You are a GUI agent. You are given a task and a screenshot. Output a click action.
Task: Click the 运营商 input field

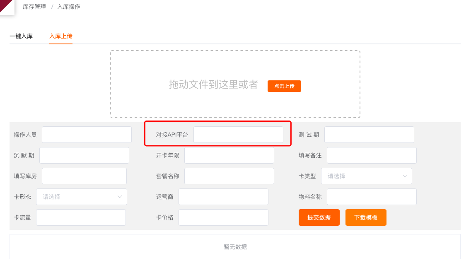point(223,197)
